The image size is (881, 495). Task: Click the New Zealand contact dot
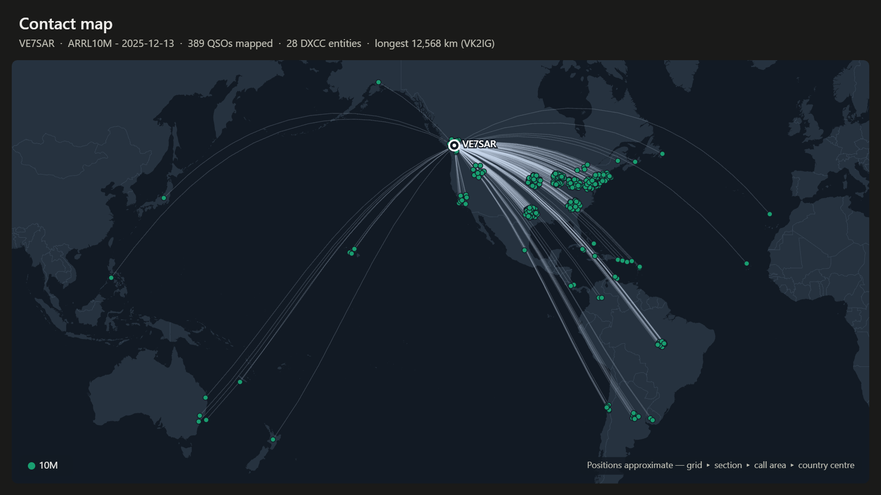click(273, 439)
